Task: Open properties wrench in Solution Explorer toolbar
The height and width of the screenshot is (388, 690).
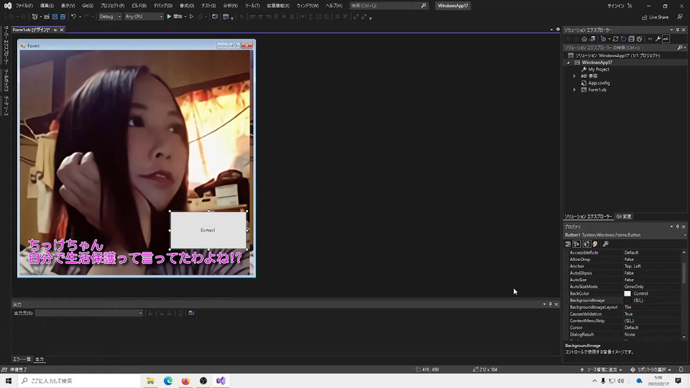Action: coord(658,39)
